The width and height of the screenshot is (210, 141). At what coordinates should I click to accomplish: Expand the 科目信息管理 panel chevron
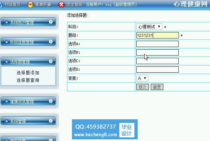(x=51, y=41)
